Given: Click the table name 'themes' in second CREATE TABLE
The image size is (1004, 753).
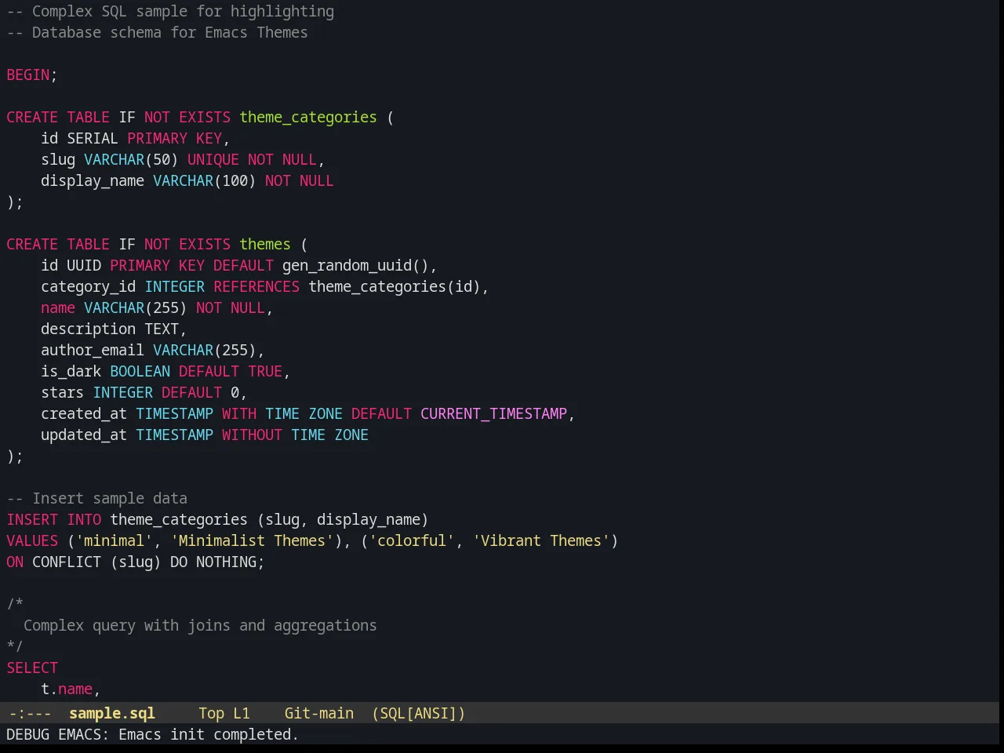Looking at the screenshot, I should click(x=265, y=244).
